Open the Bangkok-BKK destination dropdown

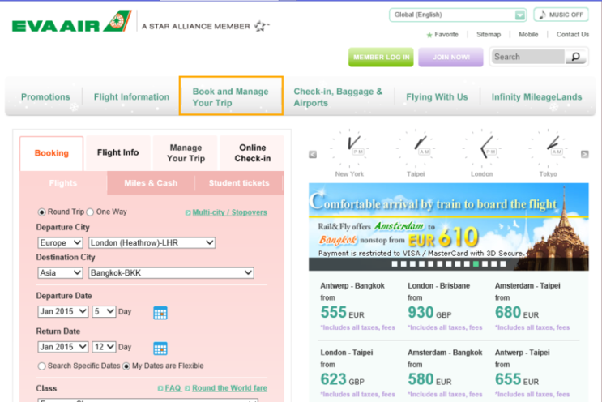click(x=171, y=272)
